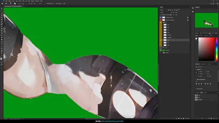The width and height of the screenshot is (219, 123).
Task: Toggle visibility of the blue-labeled top layer
Action: 160,17
